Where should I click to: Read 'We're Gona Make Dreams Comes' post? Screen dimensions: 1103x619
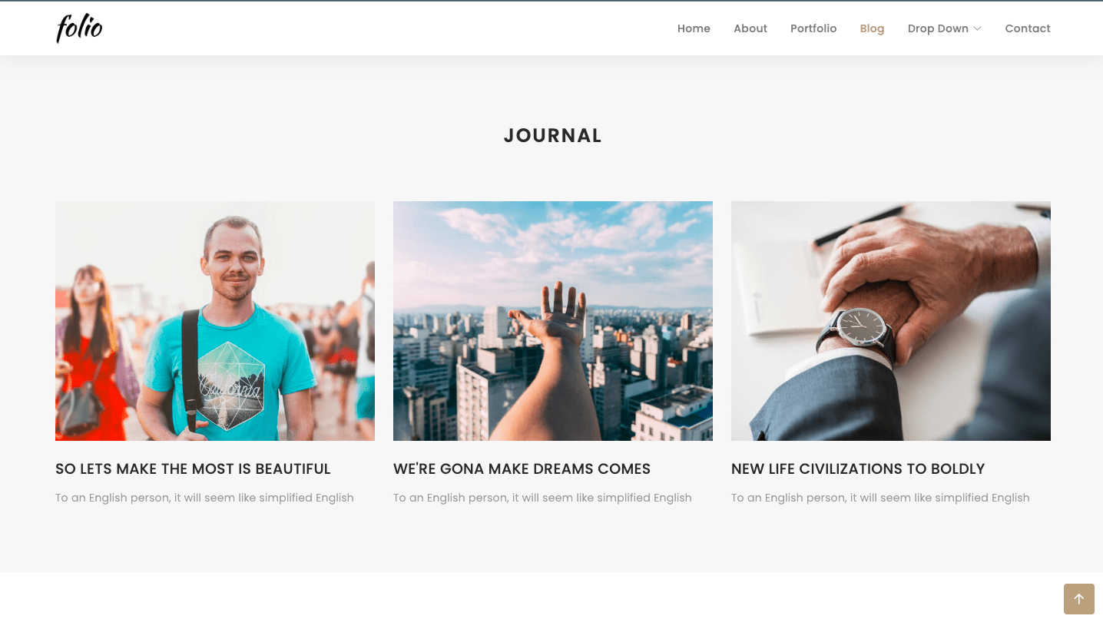click(522, 469)
